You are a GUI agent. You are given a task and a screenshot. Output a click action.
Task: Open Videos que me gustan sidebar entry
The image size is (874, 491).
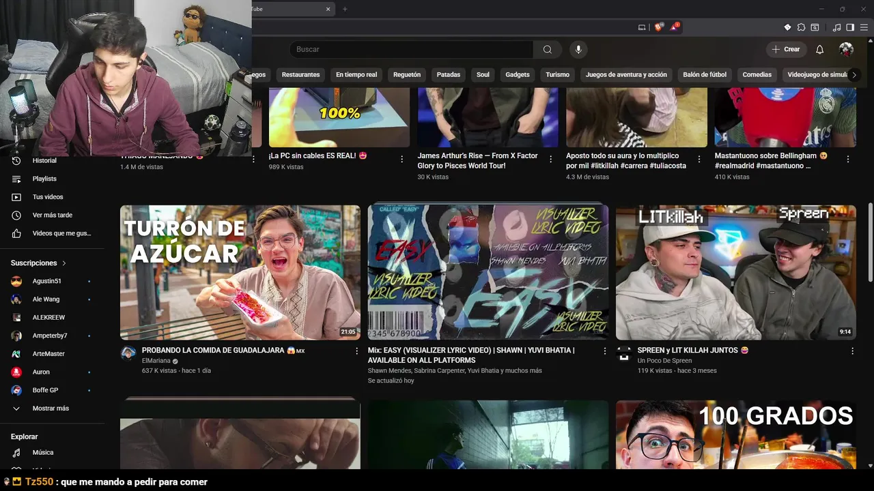click(x=52, y=233)
